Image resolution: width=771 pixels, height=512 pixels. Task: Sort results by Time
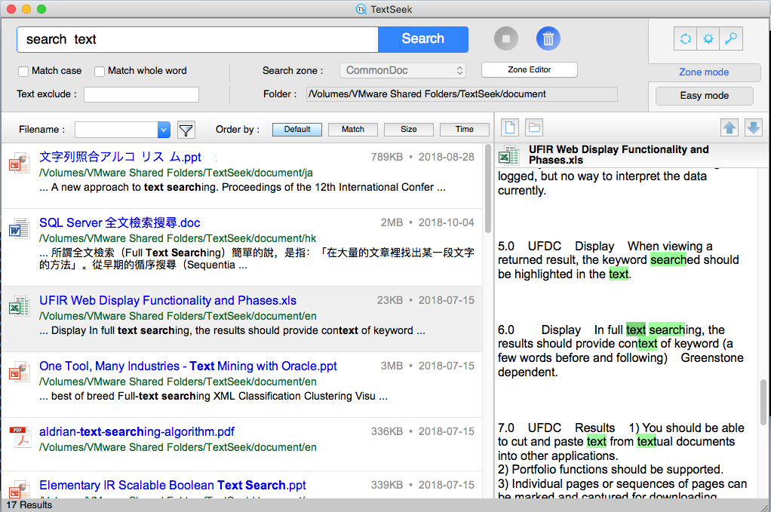click(x=464, y=129)
